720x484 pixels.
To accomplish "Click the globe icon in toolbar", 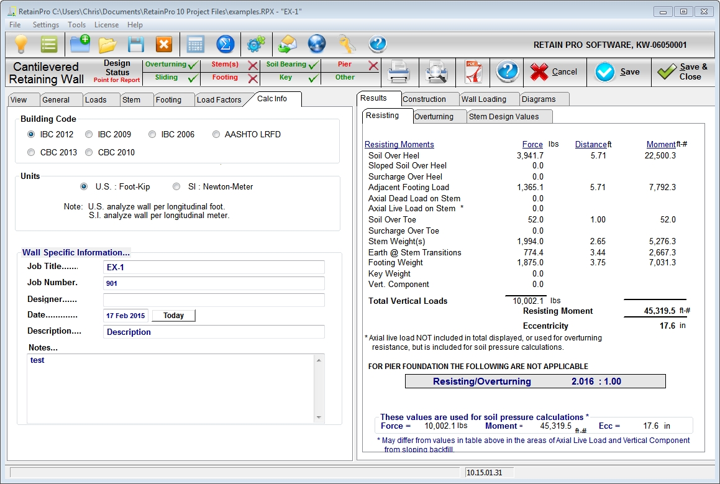I will point(317,45).
